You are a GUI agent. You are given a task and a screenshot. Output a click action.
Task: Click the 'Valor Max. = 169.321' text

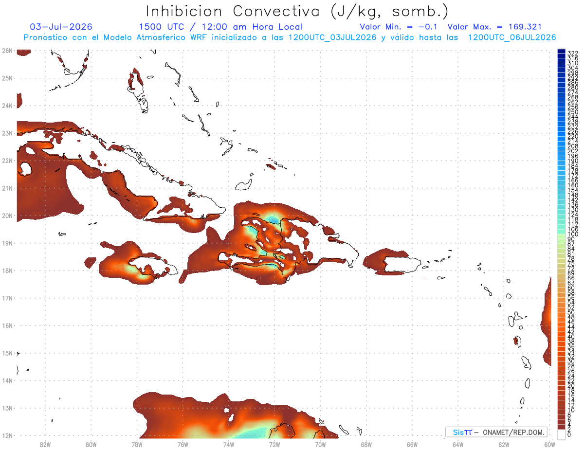click(x=494, y=27)
